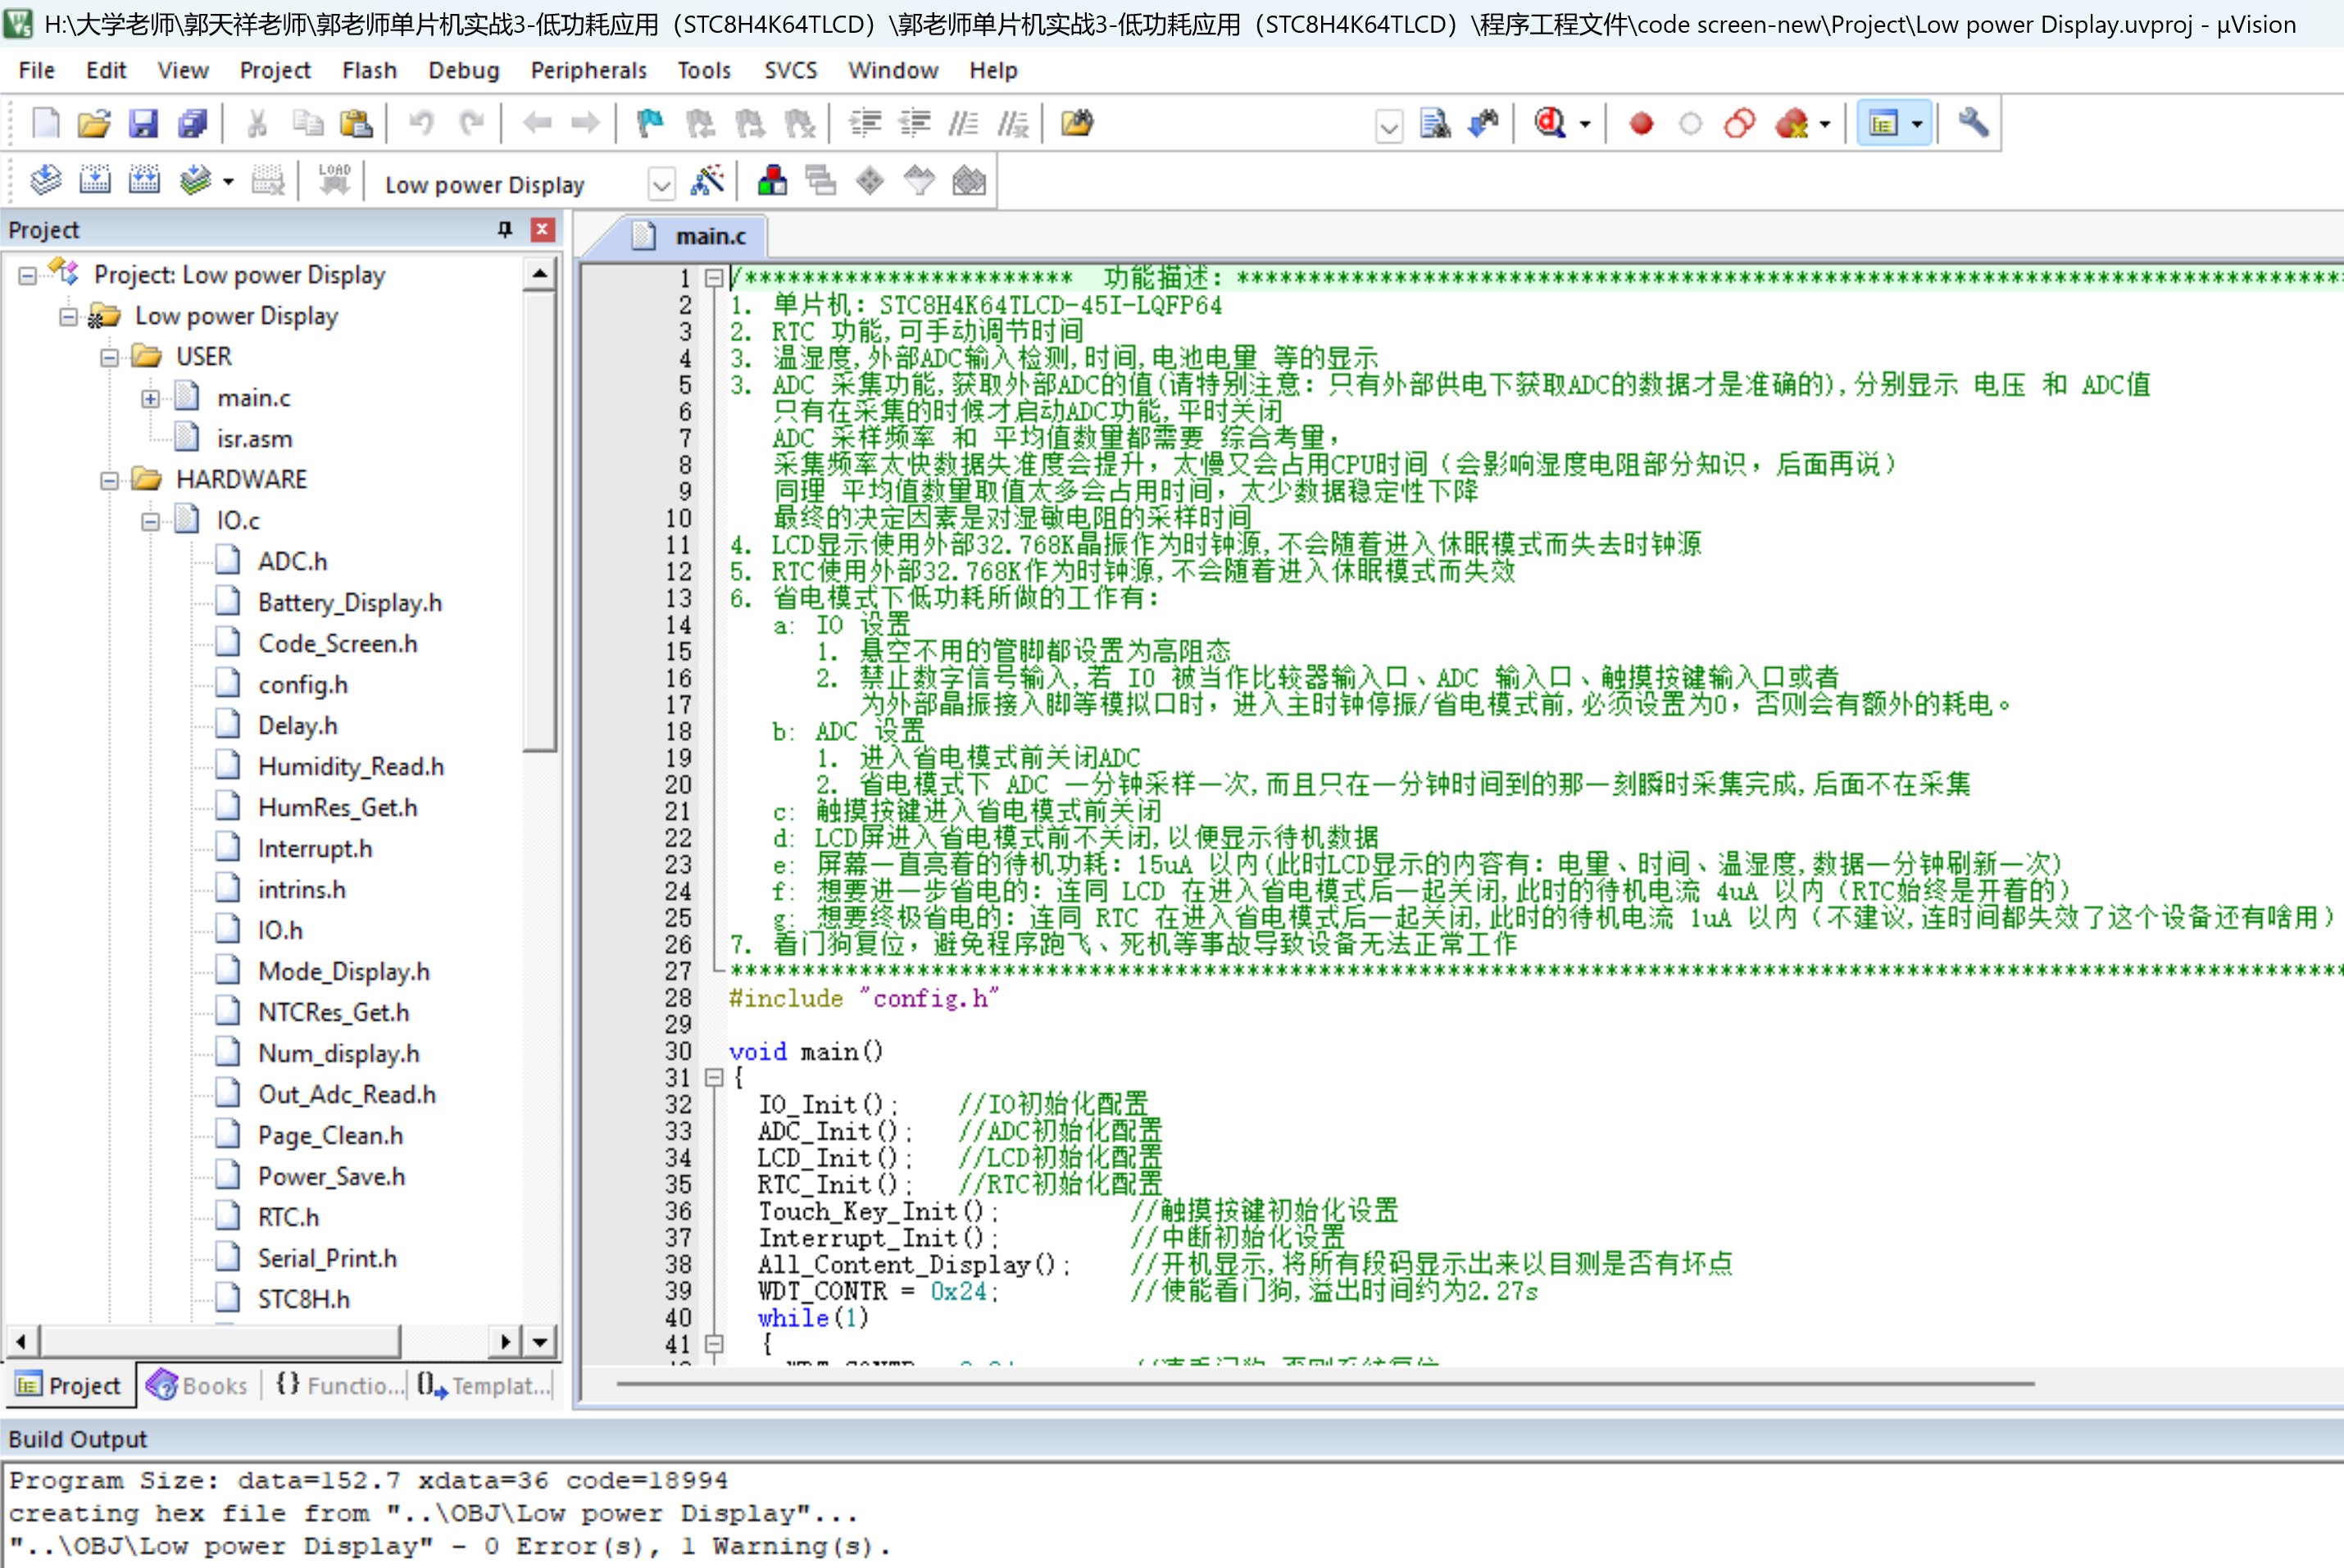Open Configuration wrench icon
2344x1568 pixels.
coord(1972,124)
